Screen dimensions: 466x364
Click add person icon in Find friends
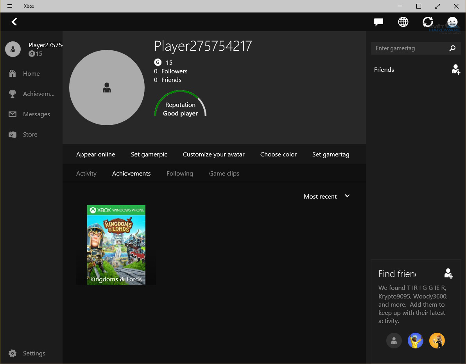(448, 273)
